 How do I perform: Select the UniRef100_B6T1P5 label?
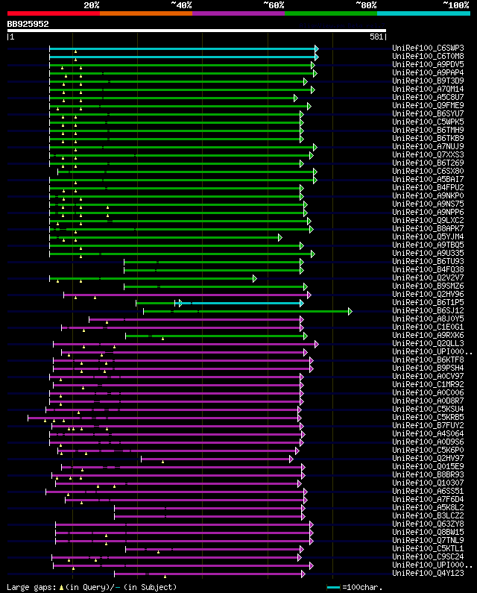click(x=428, y=302)
